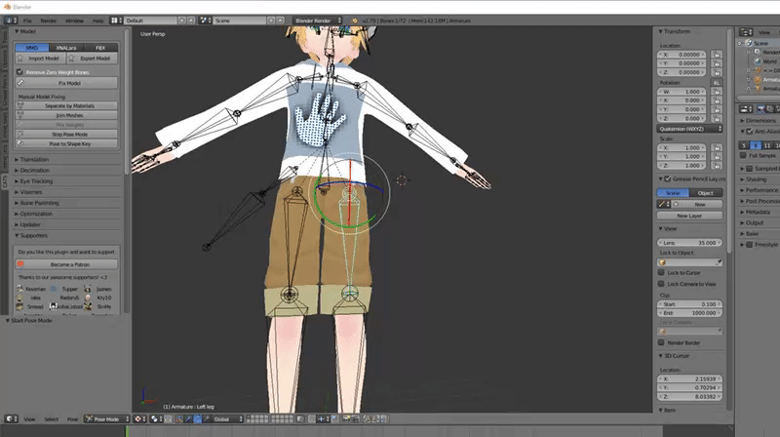The height and width of the screenshot is (437, 780).
Task: Click the Blender info editor type icon
Action: click(x=11, y=20)
